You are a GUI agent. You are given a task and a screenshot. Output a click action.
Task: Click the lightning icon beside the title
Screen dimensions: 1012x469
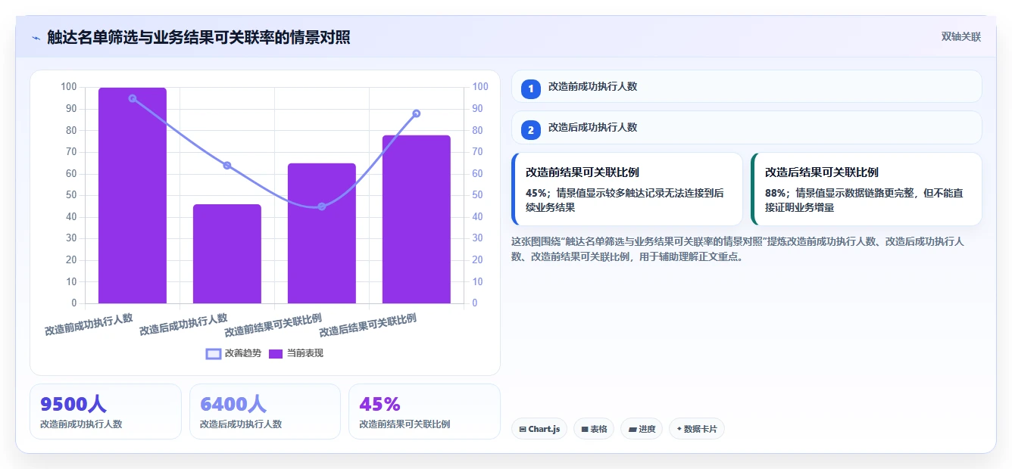tap(36, 38)
